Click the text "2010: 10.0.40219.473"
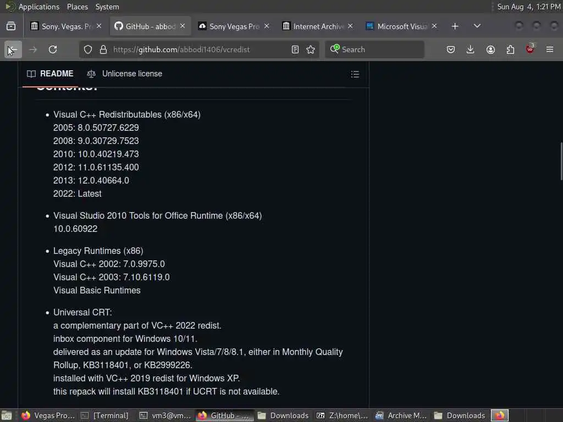 click(96, 154)
